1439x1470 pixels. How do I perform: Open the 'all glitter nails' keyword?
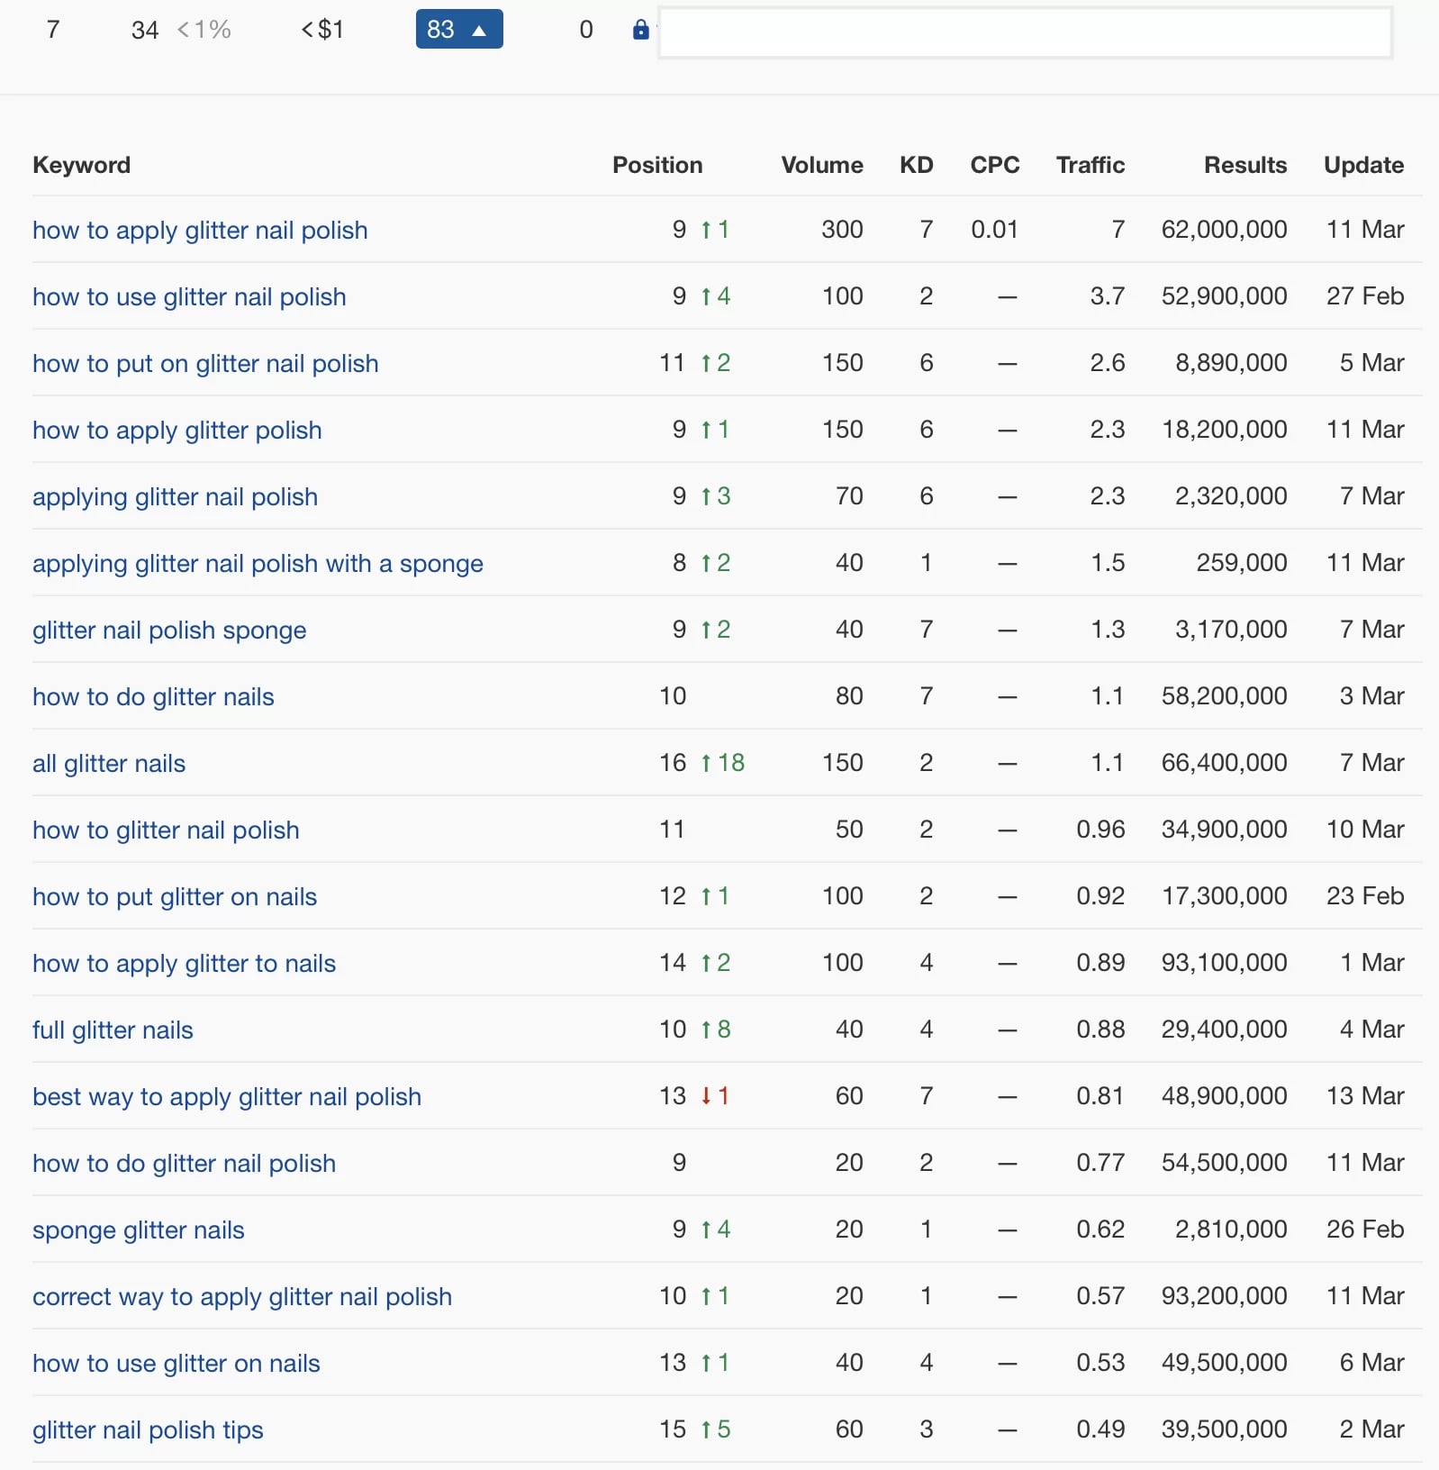click(109, 764)
